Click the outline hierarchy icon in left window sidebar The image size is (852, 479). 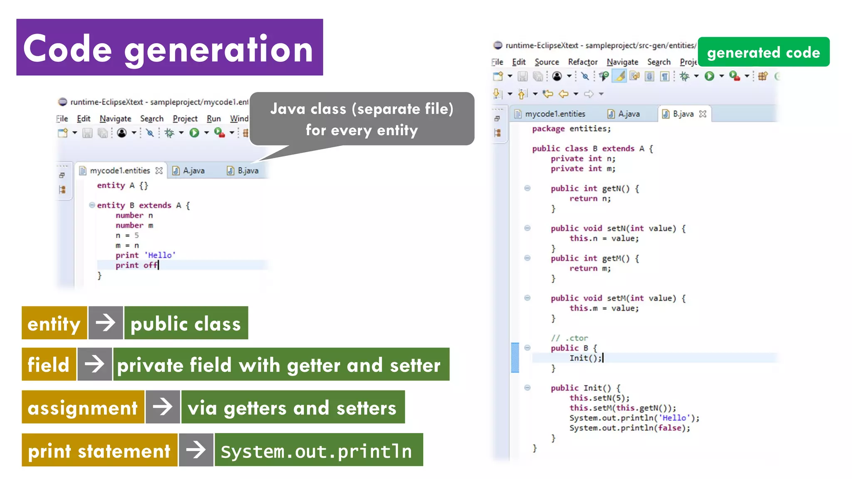[x=62, y=190]
